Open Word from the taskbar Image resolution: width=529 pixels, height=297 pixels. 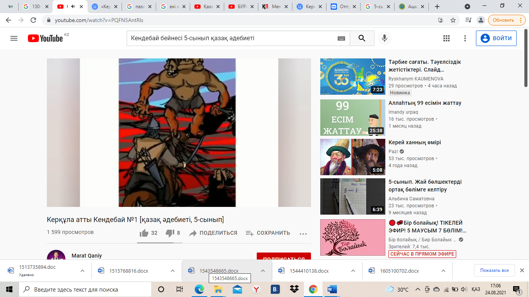point(332,289)
